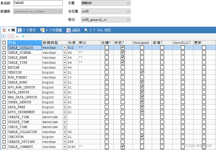Expand data type dropdown for TABLE_COMMENT

(x=65, y=147)
